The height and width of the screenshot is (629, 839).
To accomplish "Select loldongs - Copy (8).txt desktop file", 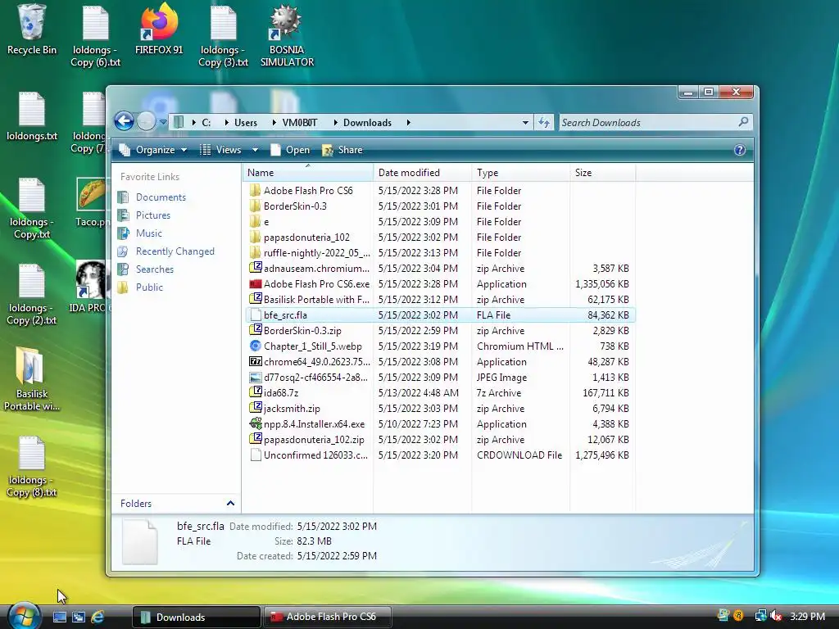I will (32, 466).
